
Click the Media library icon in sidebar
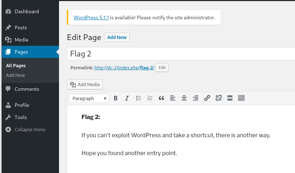tap(8, 40)
